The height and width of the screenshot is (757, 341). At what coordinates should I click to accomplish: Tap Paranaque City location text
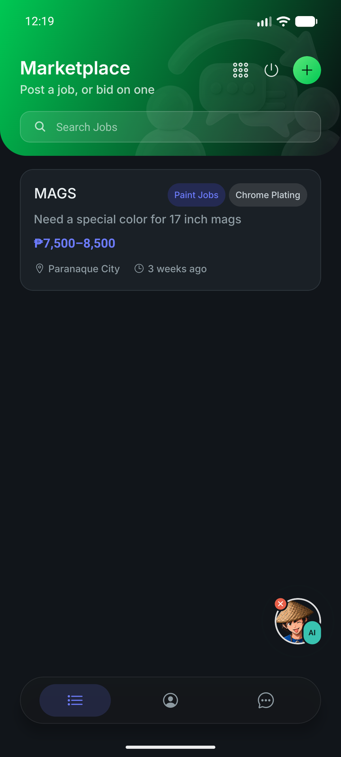click(x=84, y=269)
